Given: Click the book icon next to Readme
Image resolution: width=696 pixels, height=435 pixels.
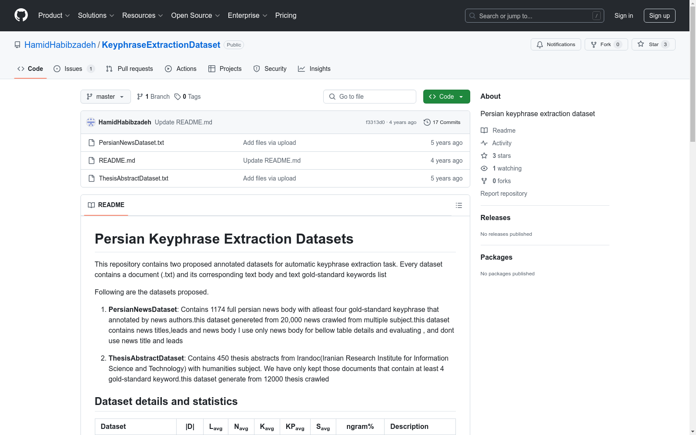Looking at the screenshot, I should (484, 130).
